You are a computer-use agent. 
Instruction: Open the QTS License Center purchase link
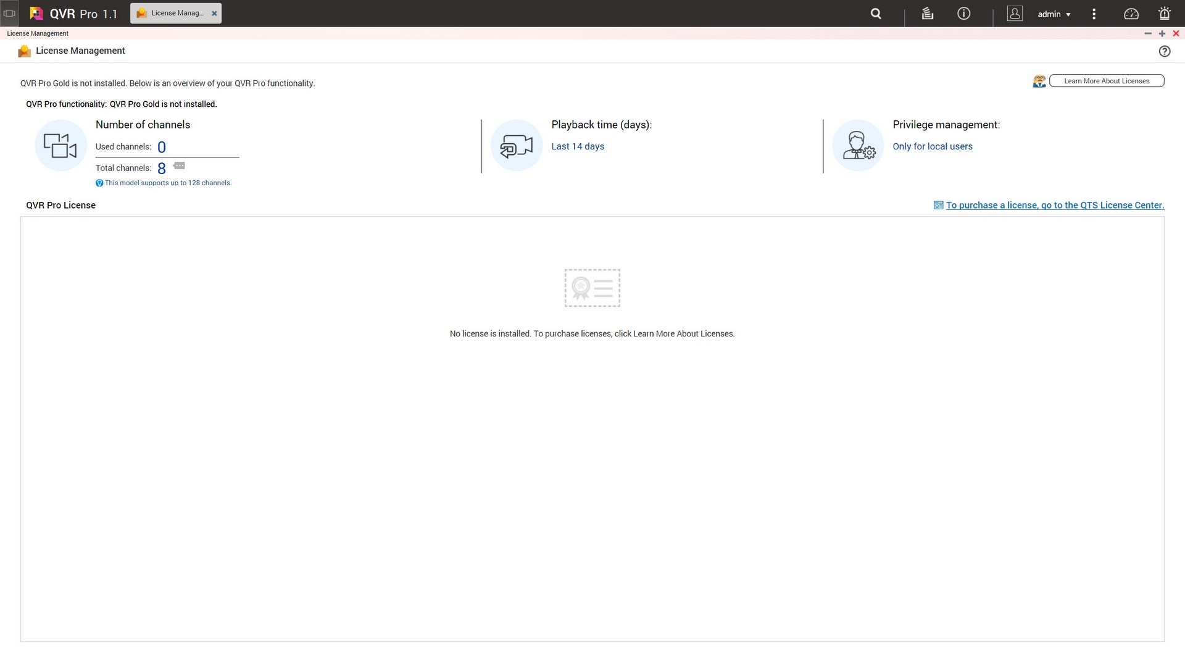pos(1055,206)
